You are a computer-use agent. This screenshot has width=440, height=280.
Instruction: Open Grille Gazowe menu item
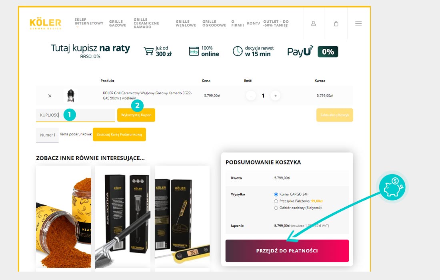click(118, 23)
